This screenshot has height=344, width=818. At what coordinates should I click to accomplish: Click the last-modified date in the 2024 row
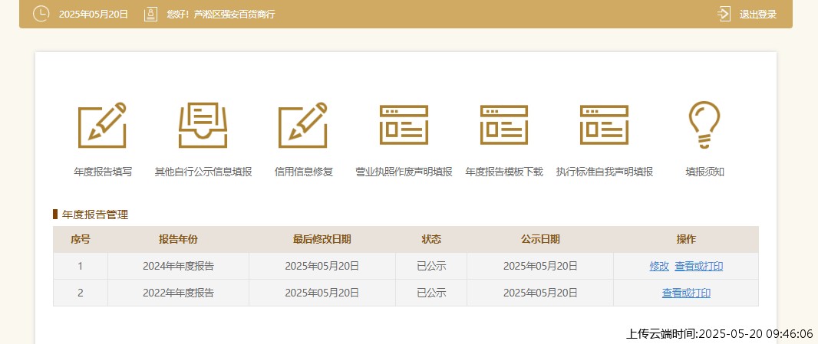point(322,267)
